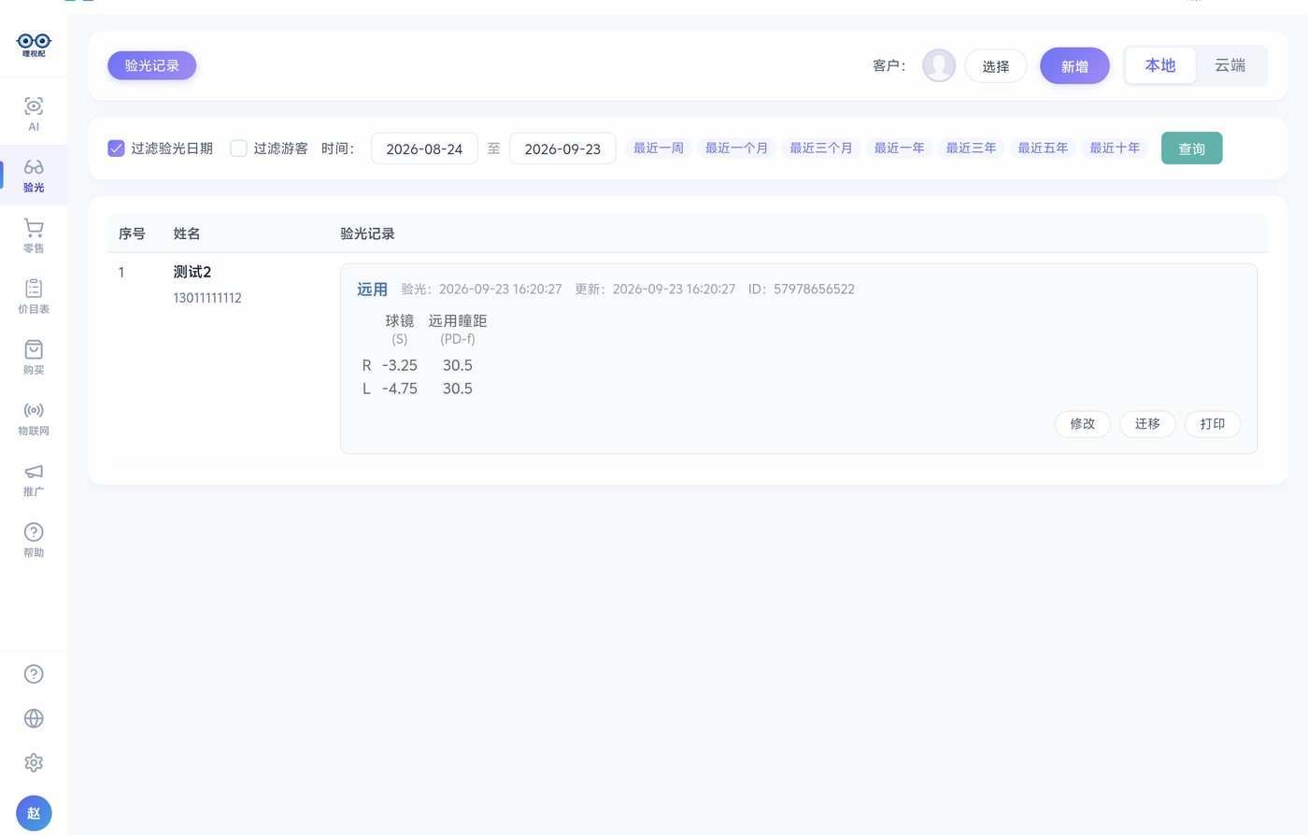Choose the 最近一周 quick range
1308x835 pixels.
[659, 148]
